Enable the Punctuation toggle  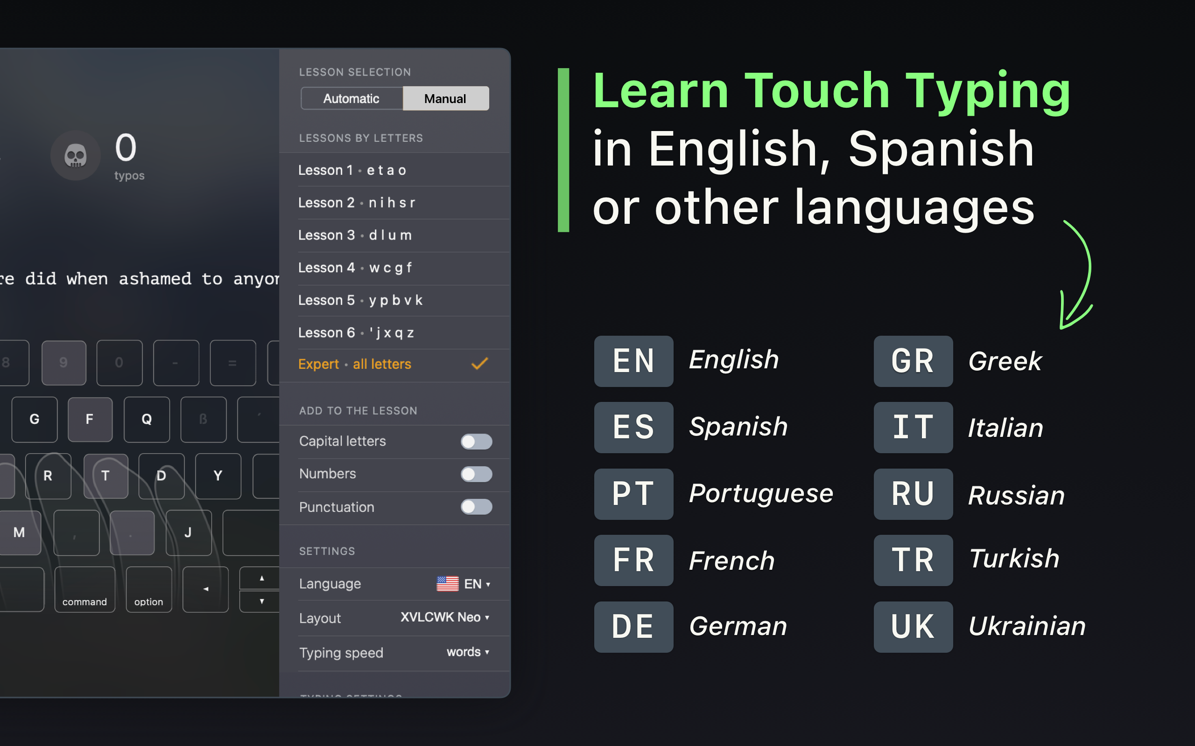[476, 507]
